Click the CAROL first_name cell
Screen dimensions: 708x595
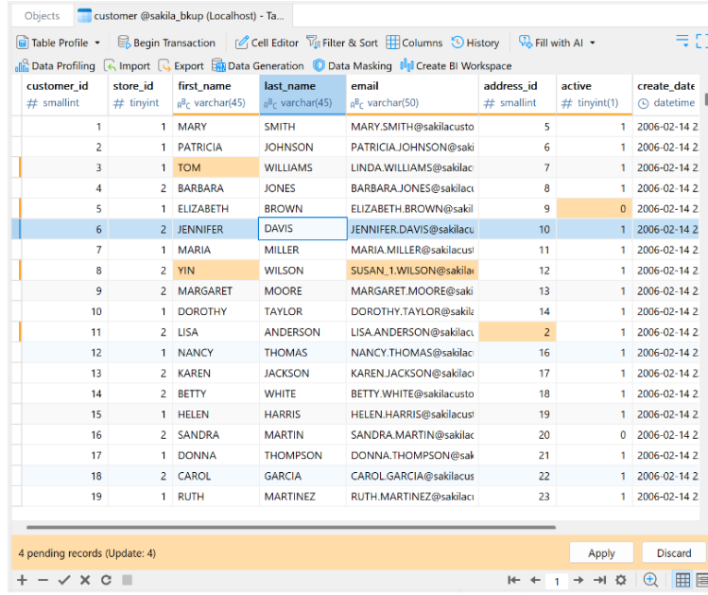point(216,476)
